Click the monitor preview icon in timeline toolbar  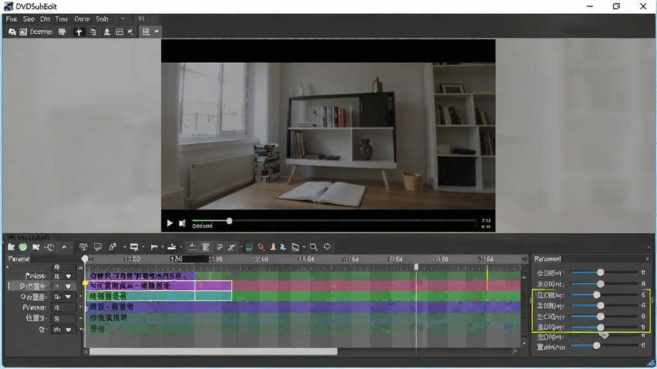coord(98,247)
